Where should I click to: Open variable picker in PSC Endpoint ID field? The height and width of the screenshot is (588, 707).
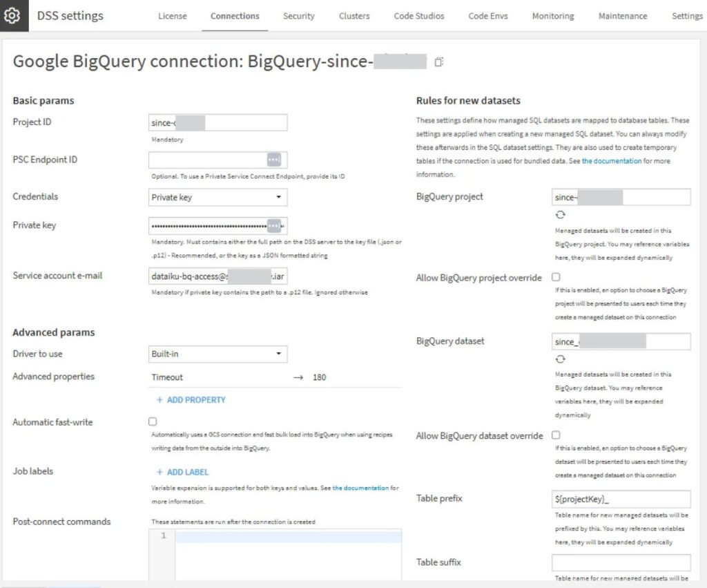[274, 160]
